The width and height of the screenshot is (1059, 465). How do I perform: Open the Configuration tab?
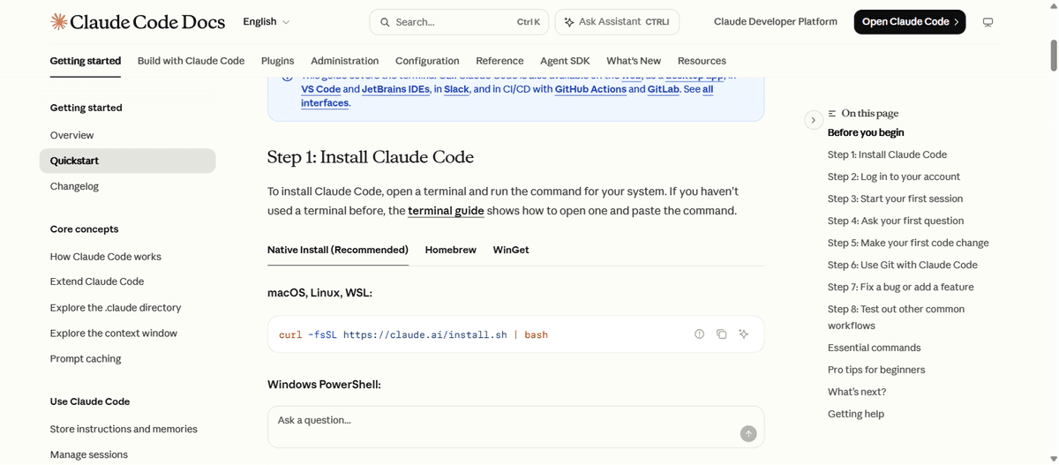pos(427,61)
